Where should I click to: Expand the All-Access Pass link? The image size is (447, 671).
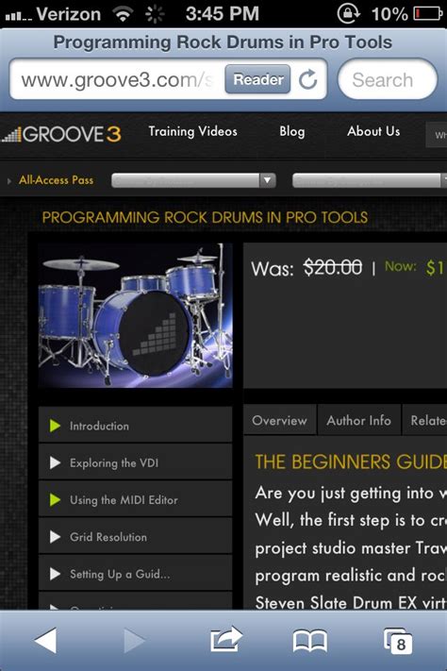pos(56,180)
